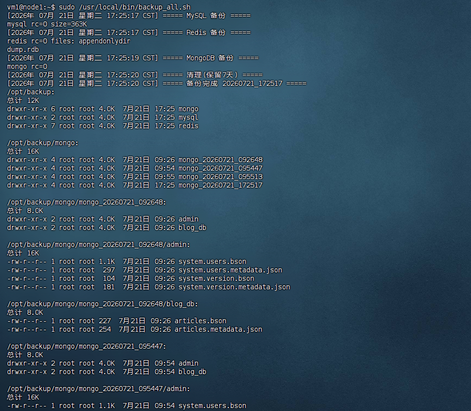Click the "mysql" directory row
This screenshot has height=411, width=471.
[x=103, y=117]
